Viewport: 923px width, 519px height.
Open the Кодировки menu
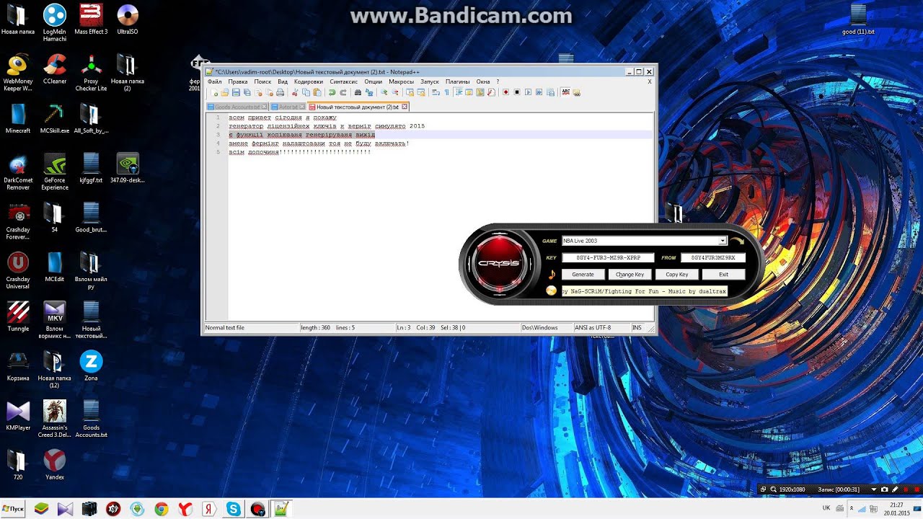tap(309, 81)
